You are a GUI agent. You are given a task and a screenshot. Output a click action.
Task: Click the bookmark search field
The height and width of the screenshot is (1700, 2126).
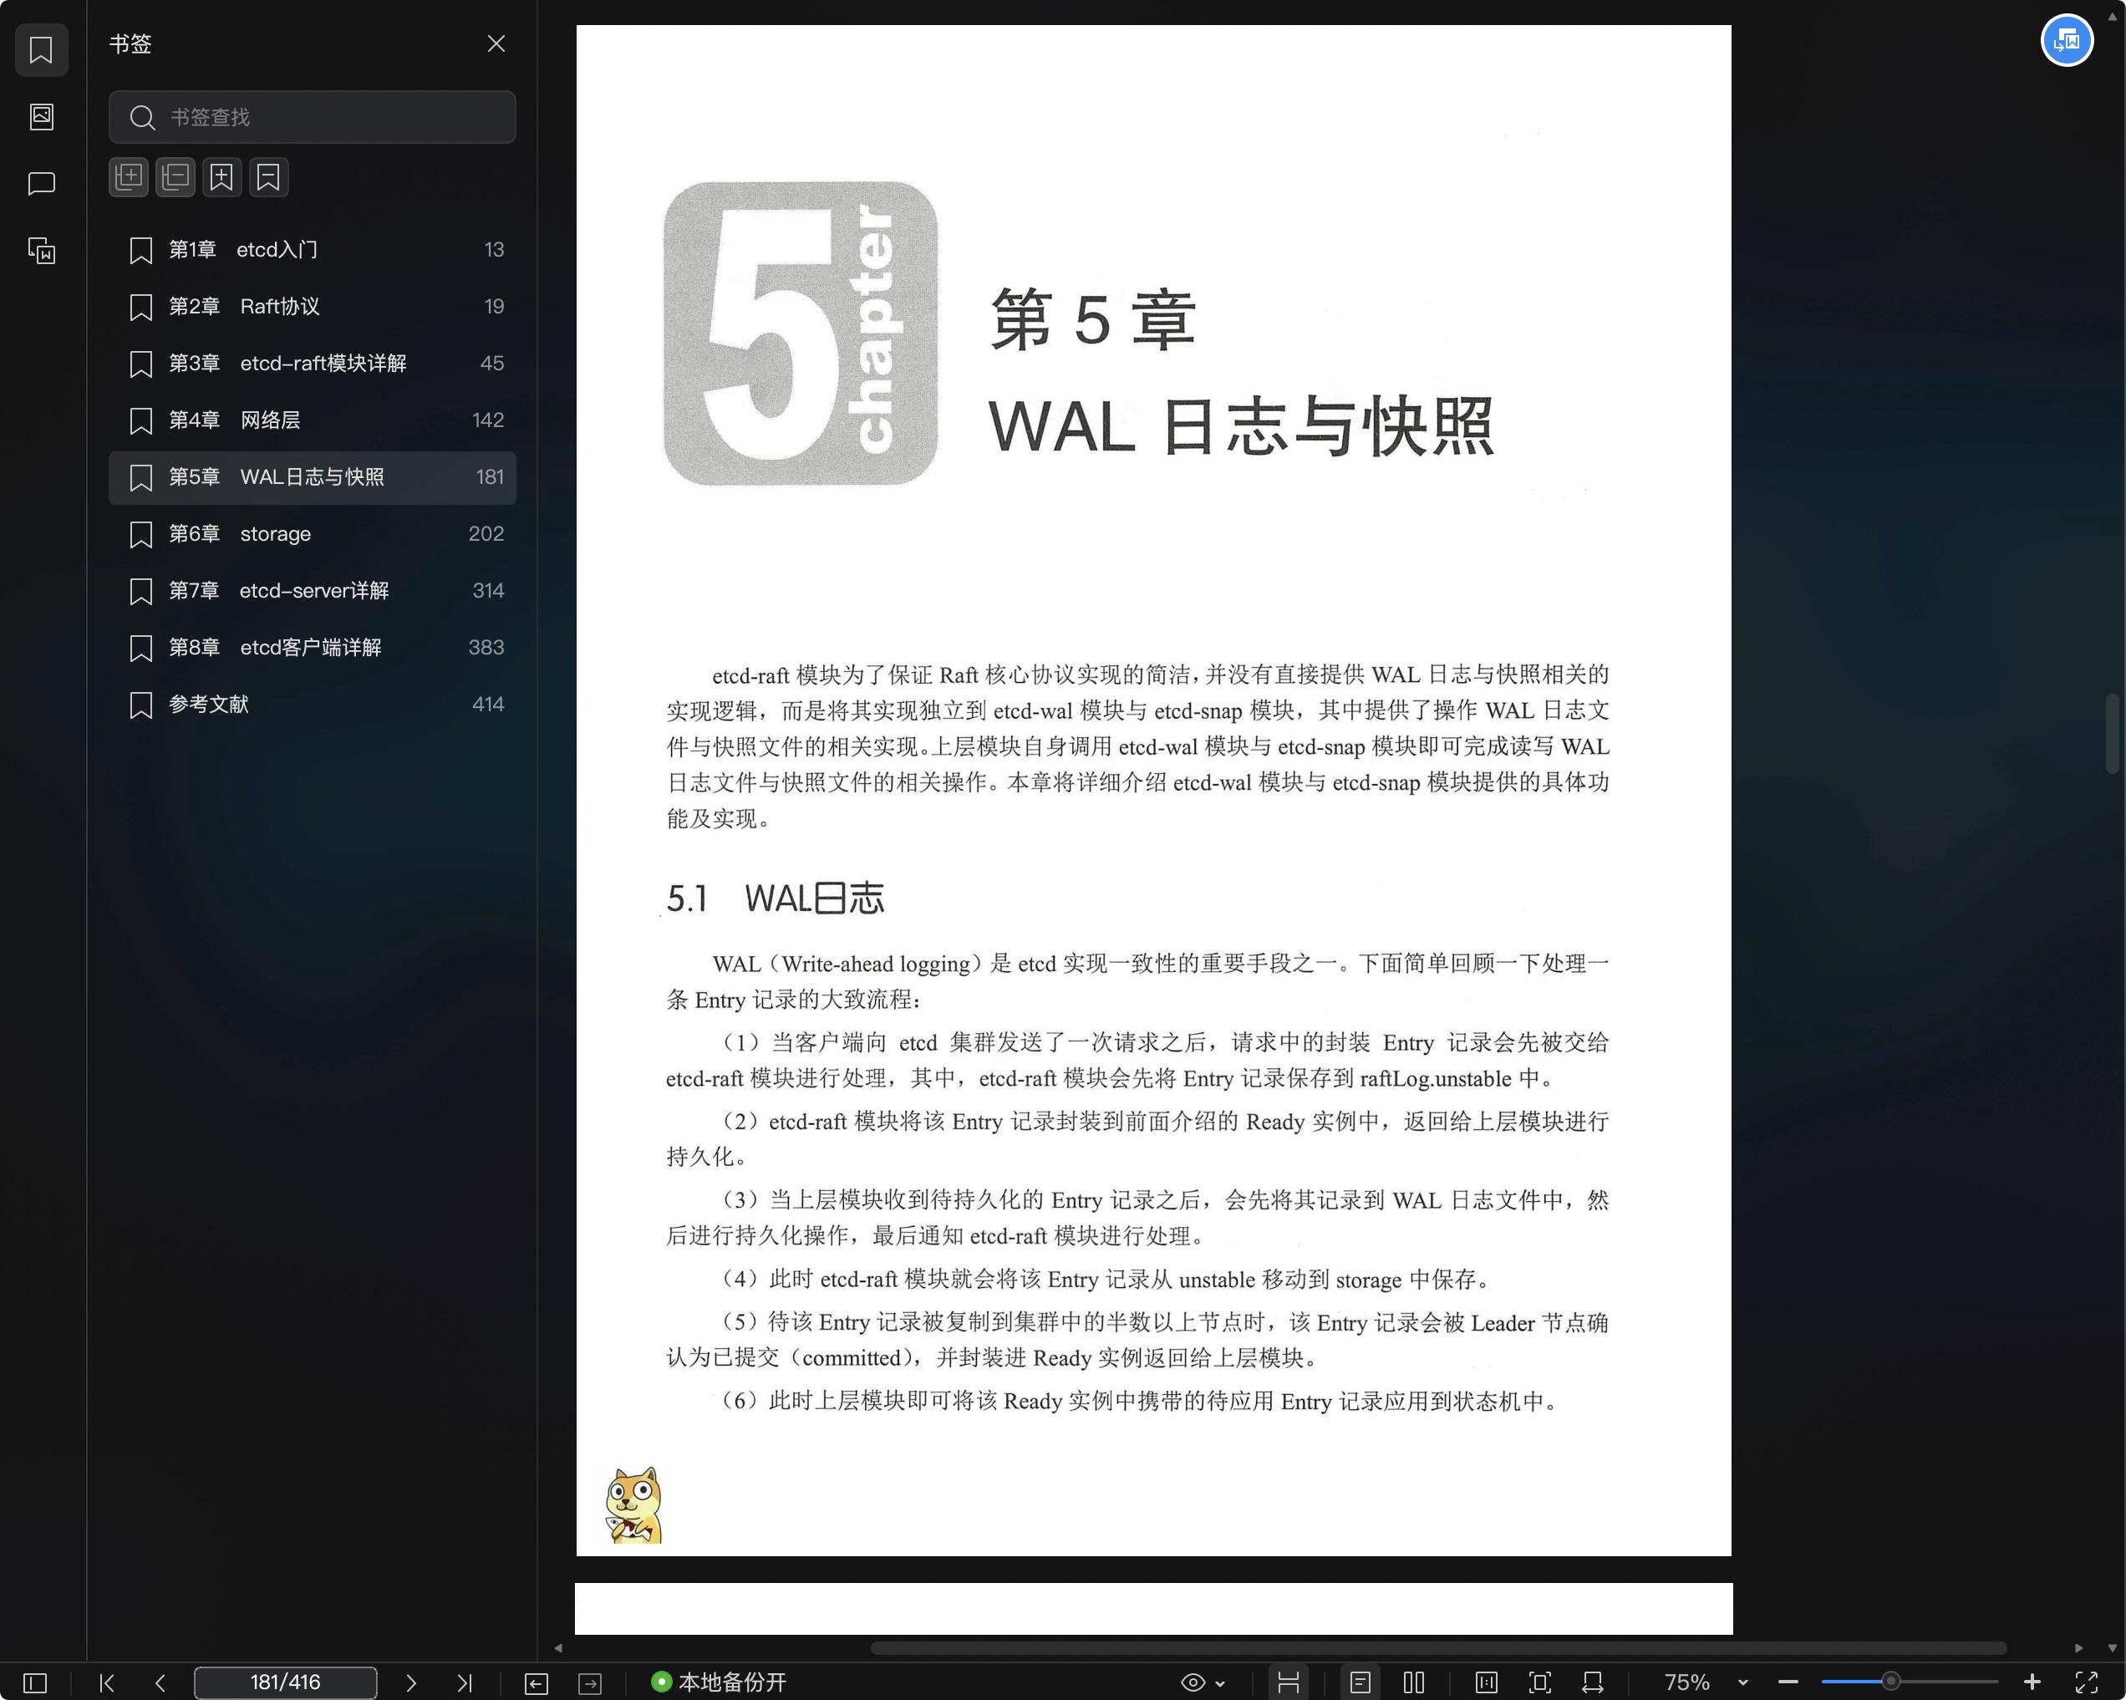(x=312, y=117)
